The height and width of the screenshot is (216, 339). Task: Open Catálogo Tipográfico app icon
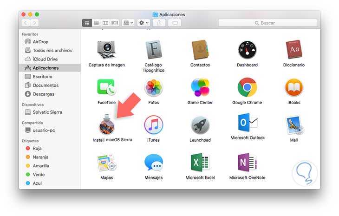pyautogui.click(x=153, y=50)
